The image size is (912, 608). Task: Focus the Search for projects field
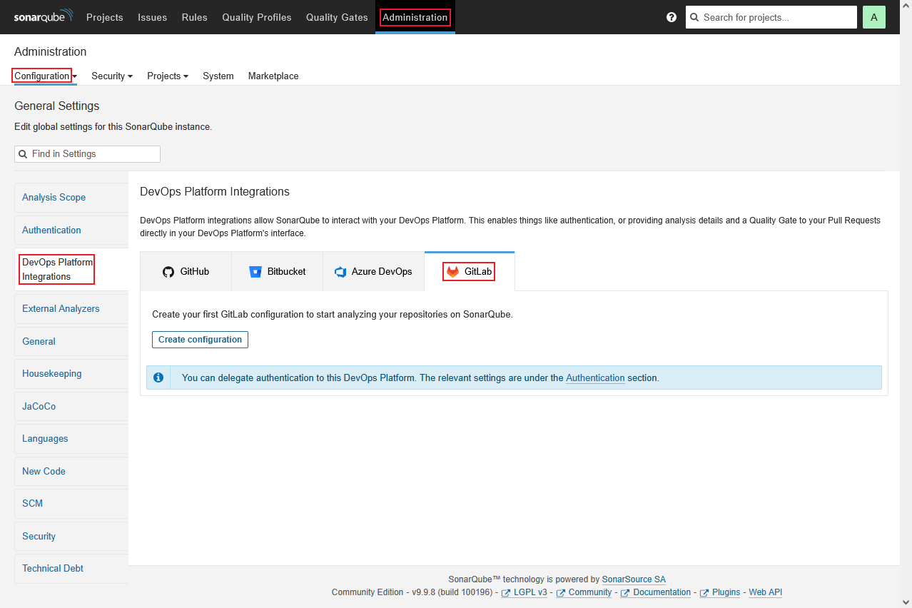771,17
